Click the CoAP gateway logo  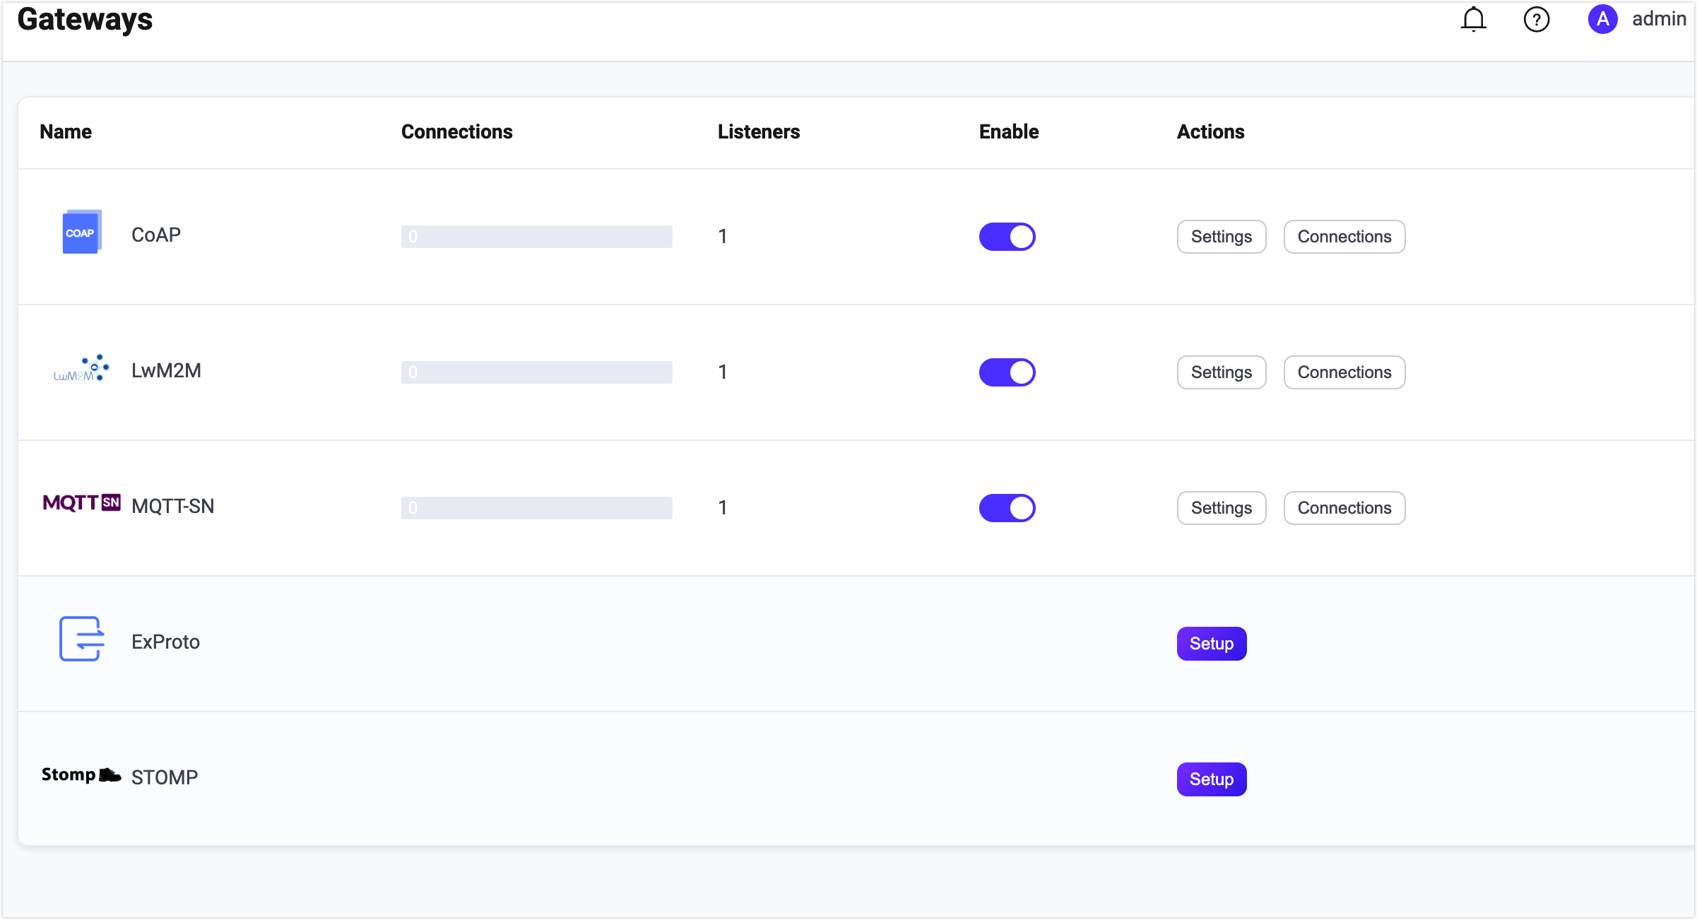(x=81, y=232)
